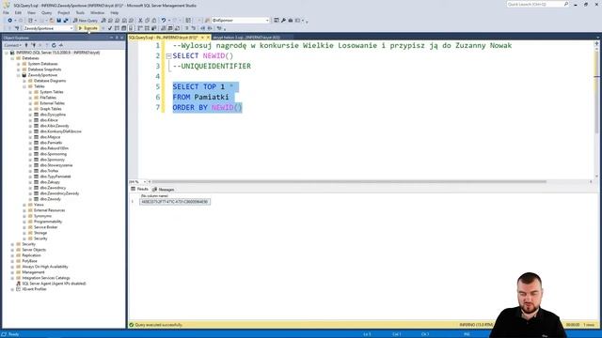Click the Paste icon in the toolbar
Viewport: 602px width, 338px height.
click(x=154, y=21)
